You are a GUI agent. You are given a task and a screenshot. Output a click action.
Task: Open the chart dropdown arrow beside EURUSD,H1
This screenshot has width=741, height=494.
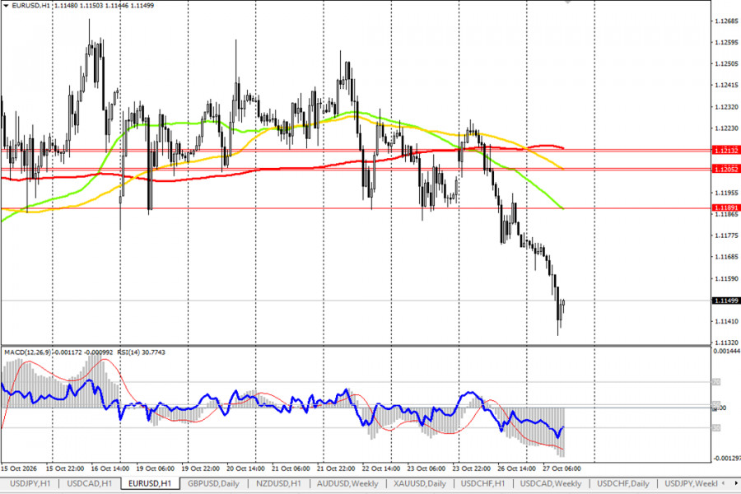click(6, 6)
